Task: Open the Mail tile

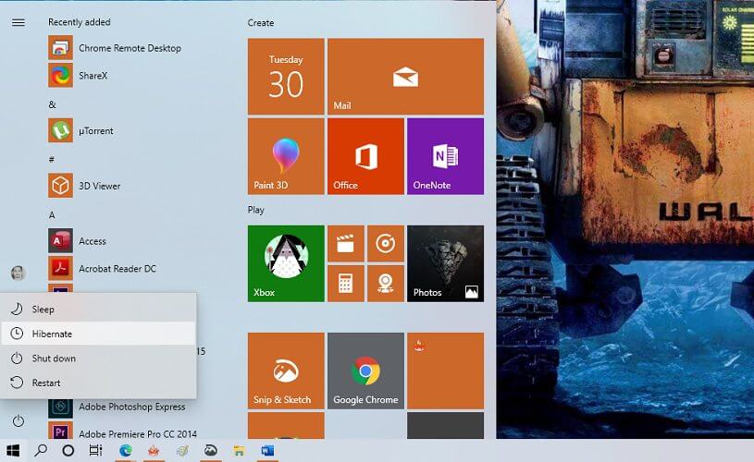Action: (x=406, y=77)
